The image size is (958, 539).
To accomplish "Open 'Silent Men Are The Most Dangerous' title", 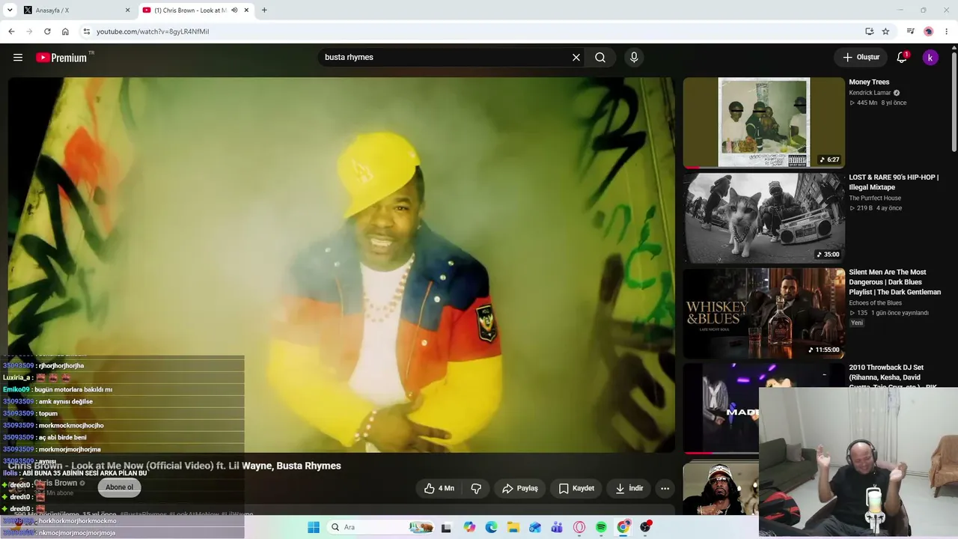I will [x=895, y=282].
